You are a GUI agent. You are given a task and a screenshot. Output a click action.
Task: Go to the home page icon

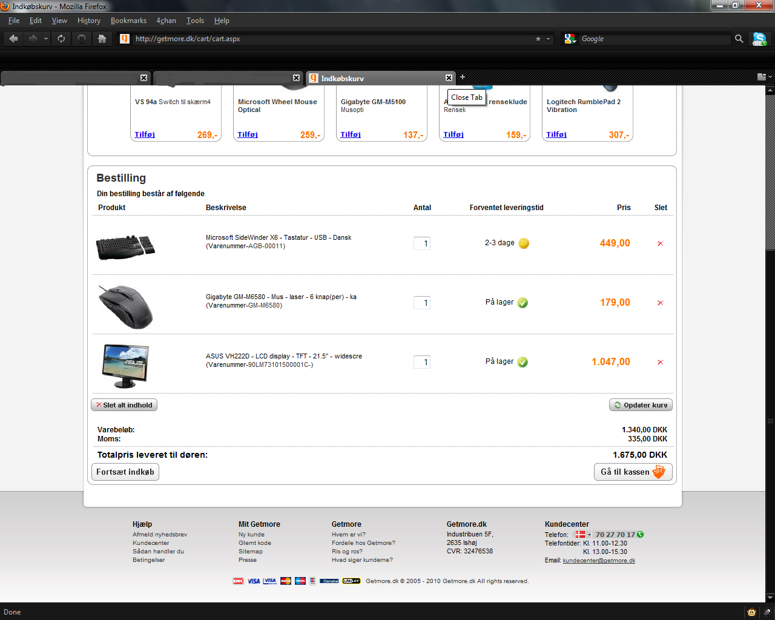point(102,39)
